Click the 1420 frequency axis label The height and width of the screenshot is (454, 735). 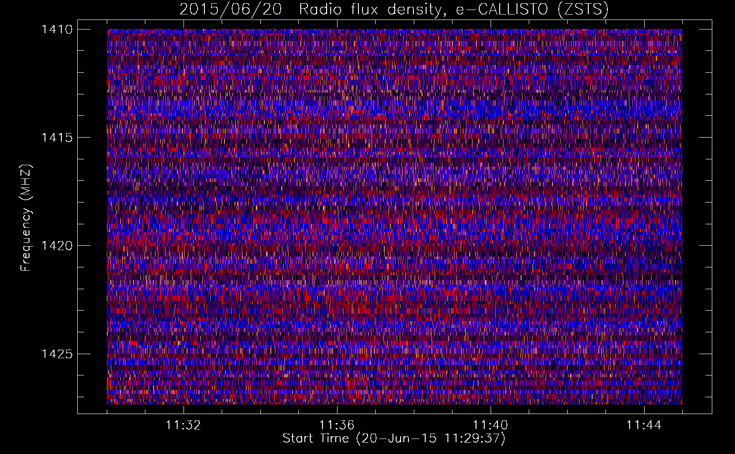click(x=57, y=246)
